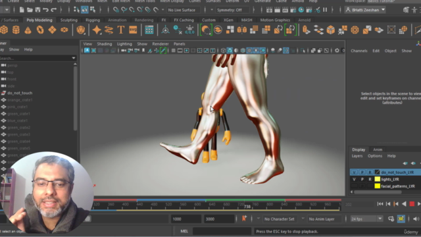The height and width of the screenshot is (237, 421).
Task: Create a polygon cylinder from the shelf
Action: point(16,30)
